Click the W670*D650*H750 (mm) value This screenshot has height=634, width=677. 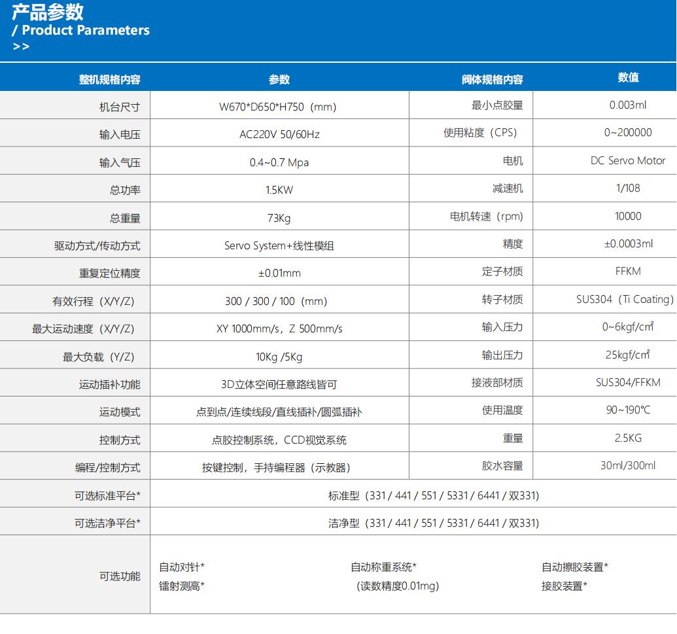[277, 107]
